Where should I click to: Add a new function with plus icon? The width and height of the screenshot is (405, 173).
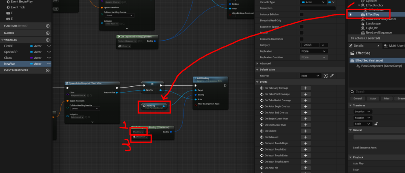pos(48,26)
